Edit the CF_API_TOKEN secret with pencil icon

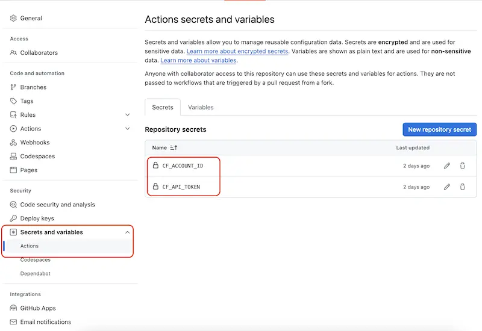pyautogui.click(x=447, y=187)
